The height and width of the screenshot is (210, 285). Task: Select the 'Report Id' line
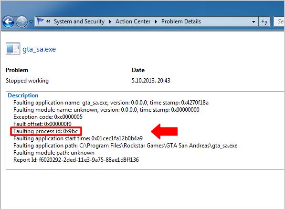pyautogui.click(x=76, y=160)
